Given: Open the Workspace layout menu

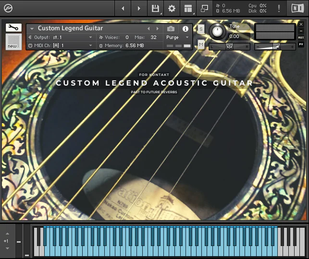Looking at the screenshot, I should (x=188, y=8).
